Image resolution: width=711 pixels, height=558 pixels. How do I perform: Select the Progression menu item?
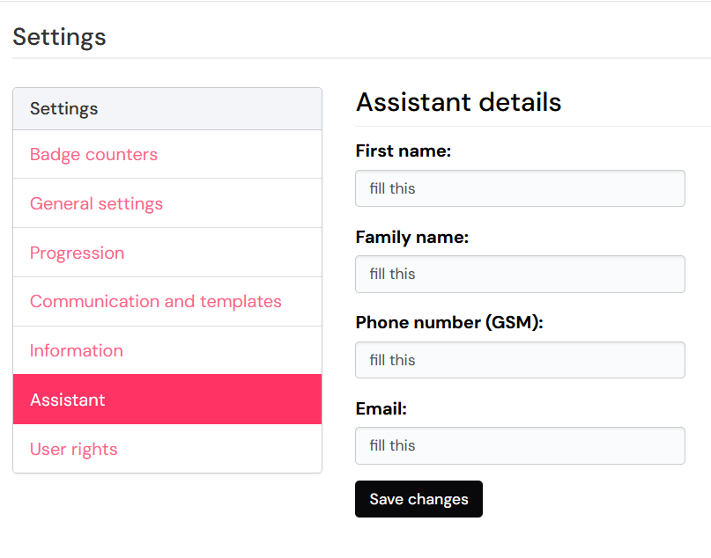pos(77,253)
